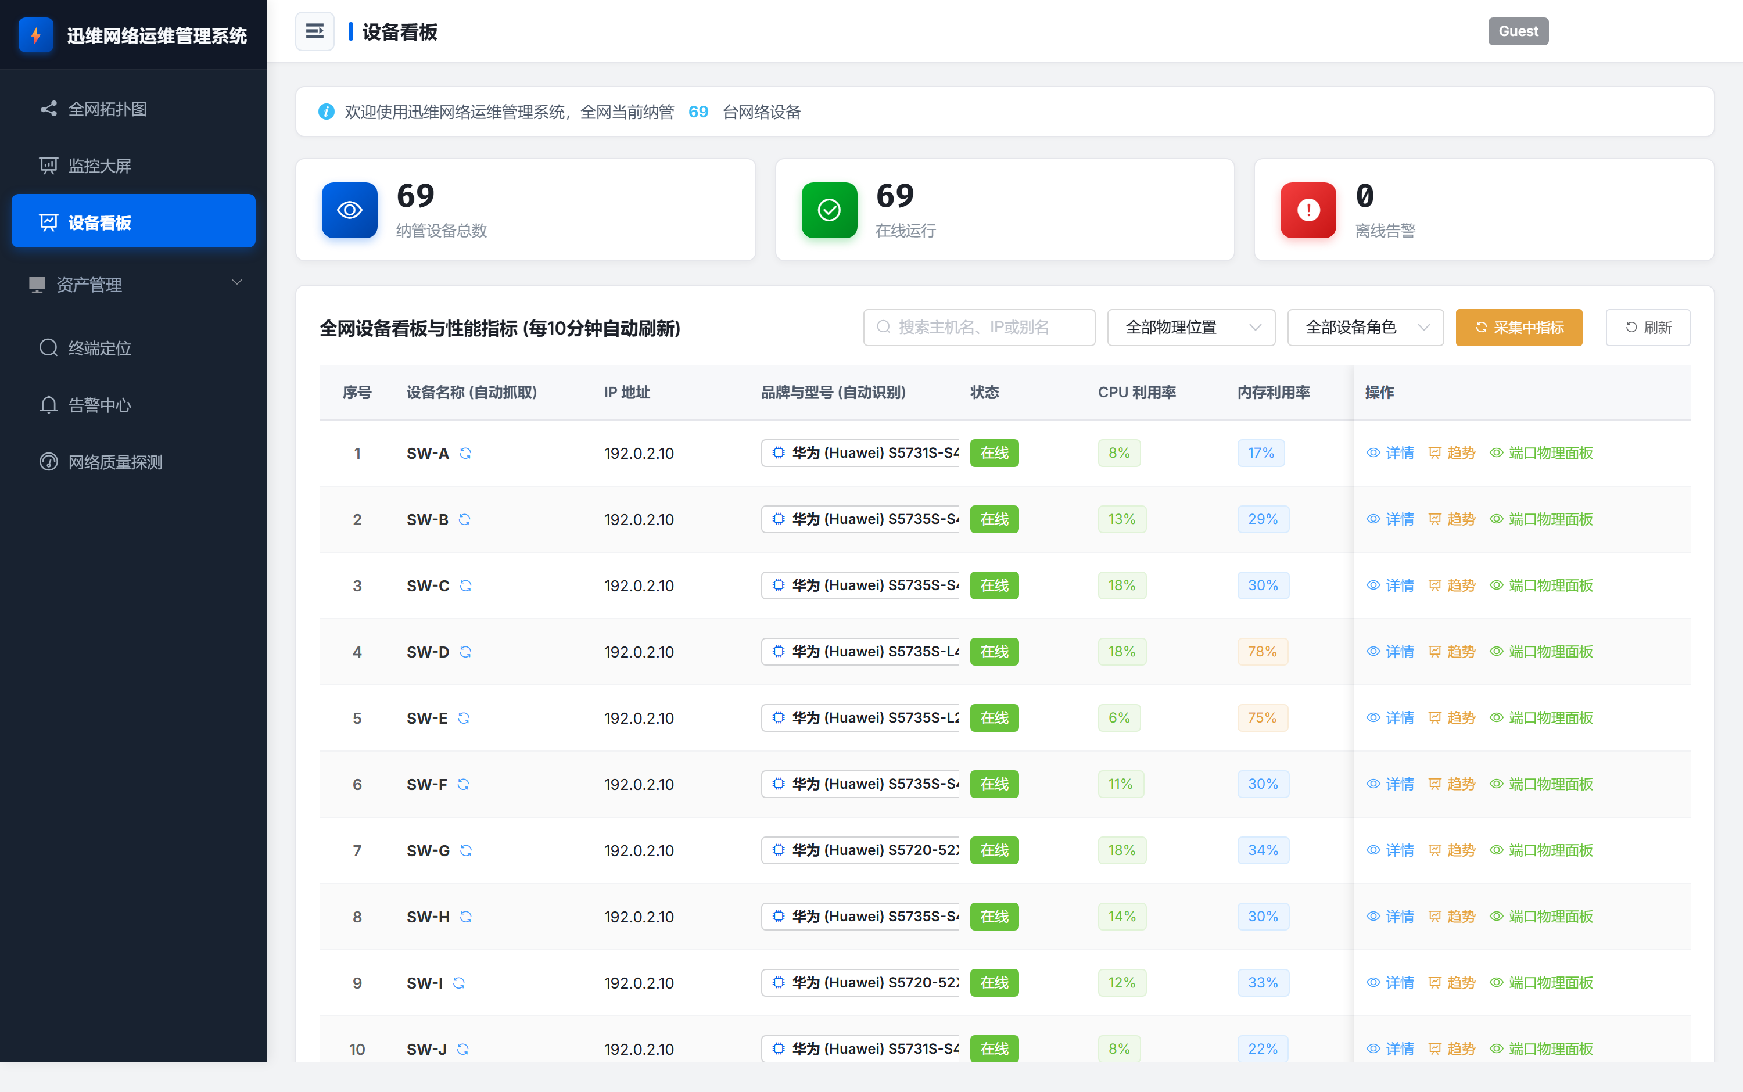Open 端口物理面板 for SW-C
Screen dimensions: 1743x1092
click(1541, 585)
